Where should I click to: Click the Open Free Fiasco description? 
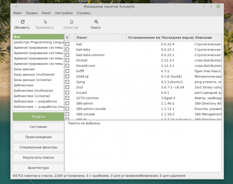pyautogui.click(x=208, y=71)
